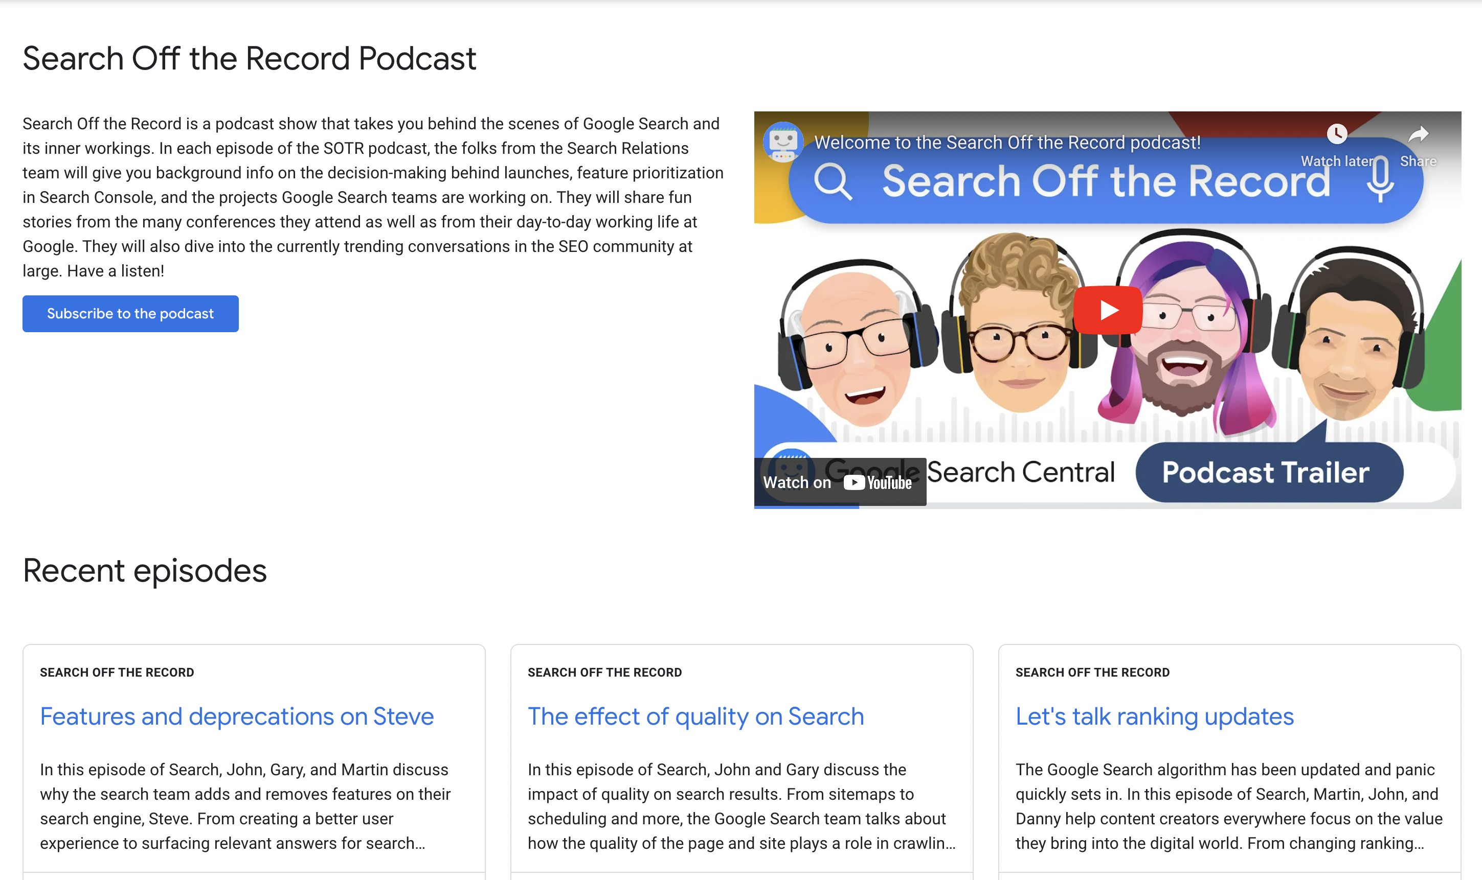Click description text of ranking updates episode
The image size is (1482, 880).
point(1229,806)
